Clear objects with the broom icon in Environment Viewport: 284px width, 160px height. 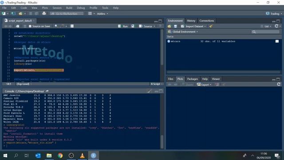pos(211,26)
